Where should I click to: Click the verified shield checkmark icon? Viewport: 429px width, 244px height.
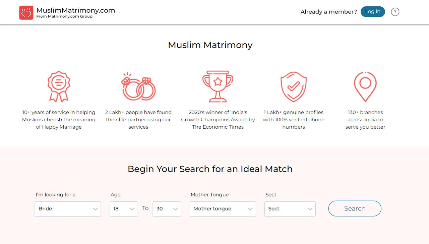pos(294,86)
